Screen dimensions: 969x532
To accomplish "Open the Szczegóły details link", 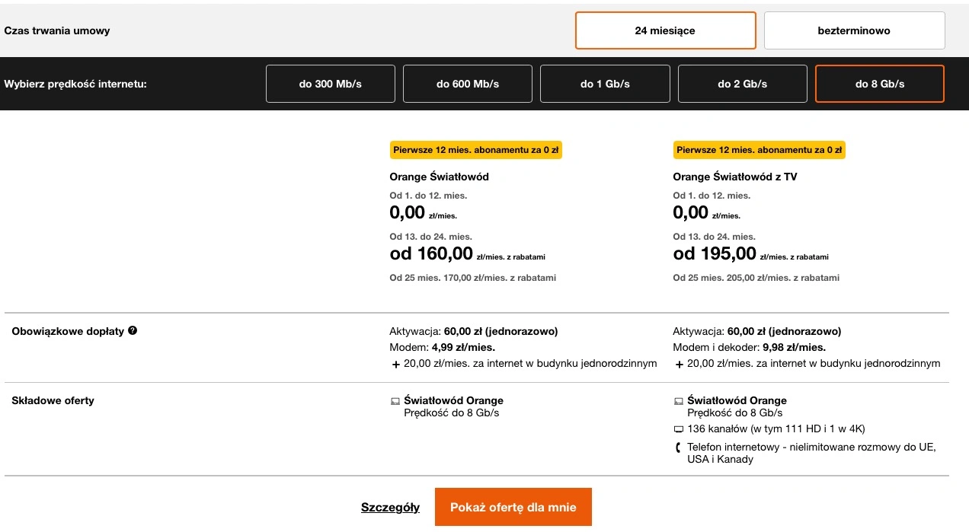I will tap(390, 508).
